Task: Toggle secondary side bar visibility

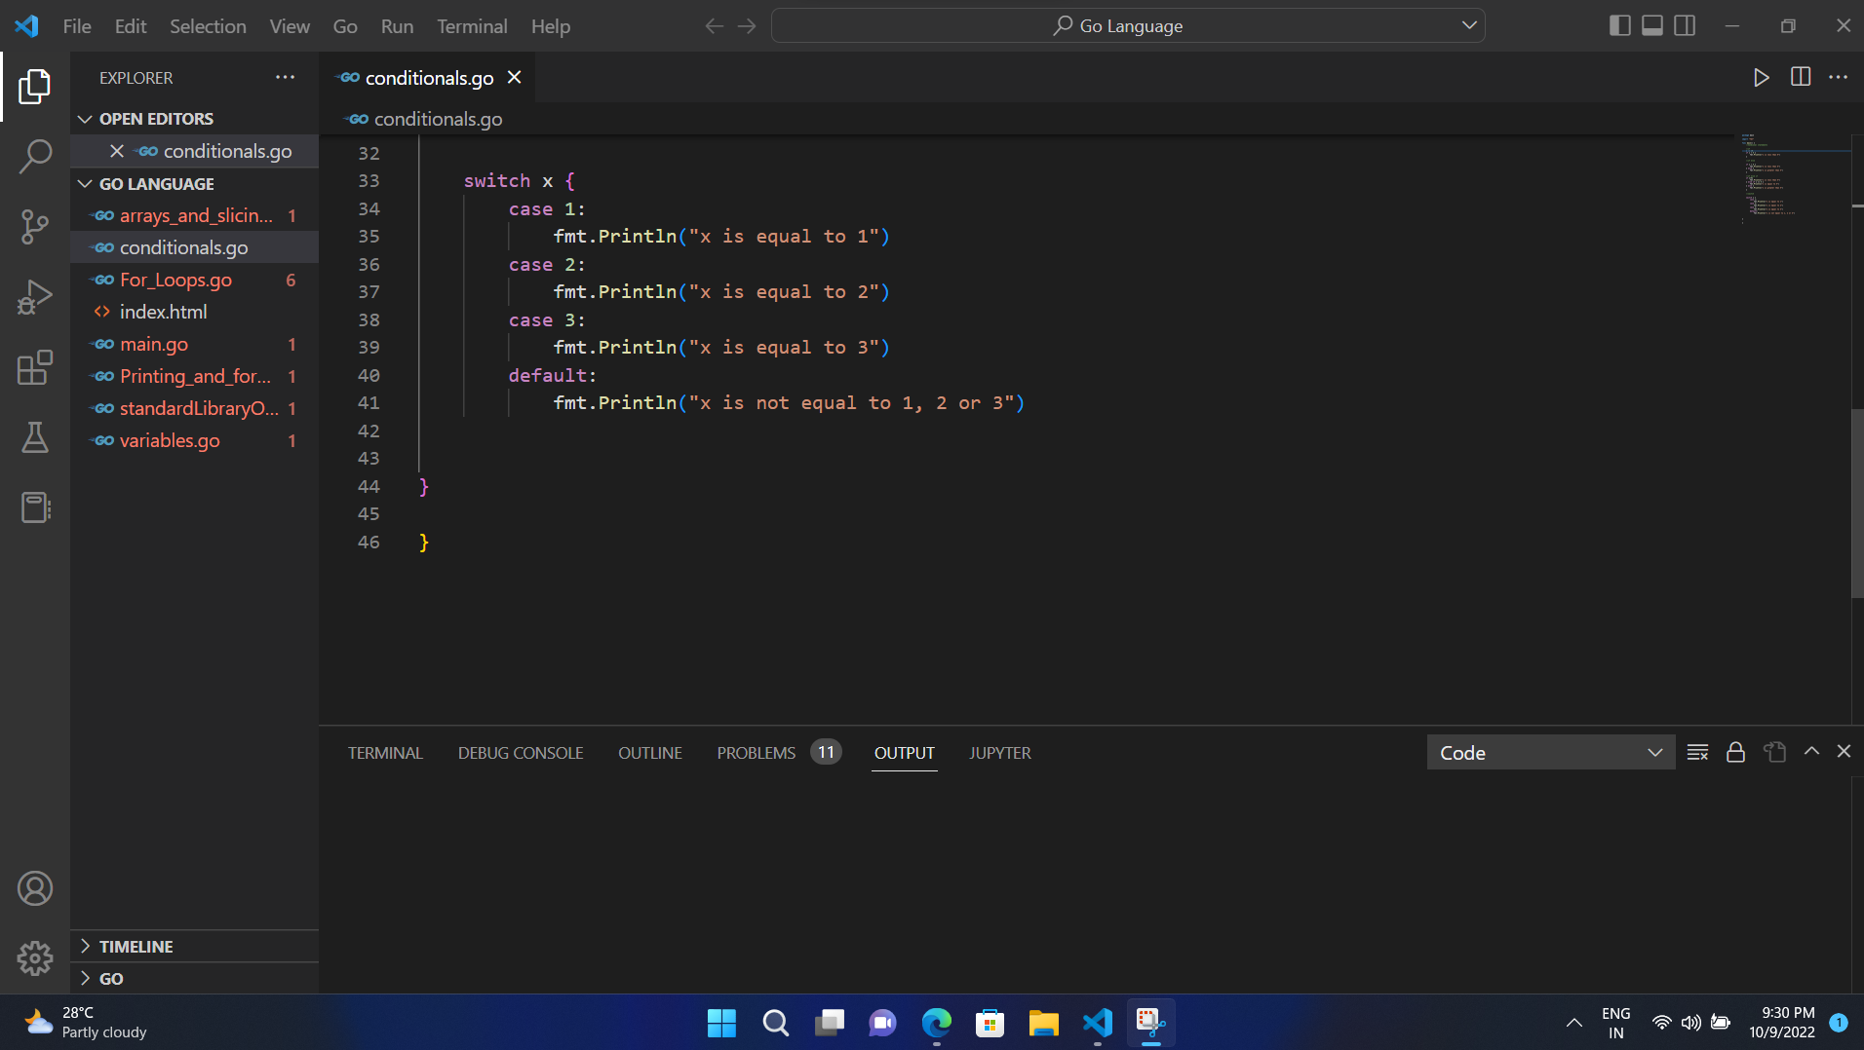Action: point(1685,26)
